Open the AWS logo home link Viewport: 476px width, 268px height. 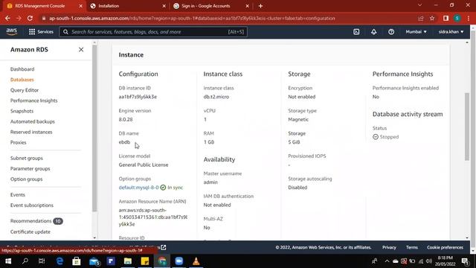click(12, 31)
